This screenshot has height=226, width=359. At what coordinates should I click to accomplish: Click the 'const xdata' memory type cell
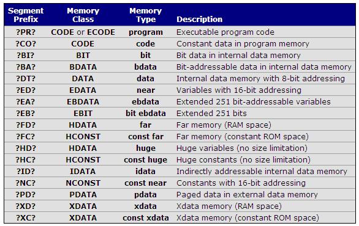(x=146, y=218)
